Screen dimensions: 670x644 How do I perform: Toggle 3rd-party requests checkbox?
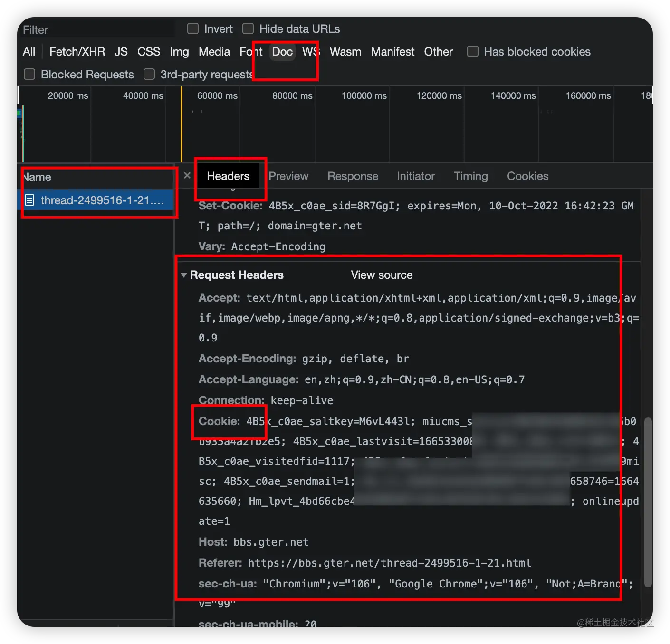click(x=149, y=75)
